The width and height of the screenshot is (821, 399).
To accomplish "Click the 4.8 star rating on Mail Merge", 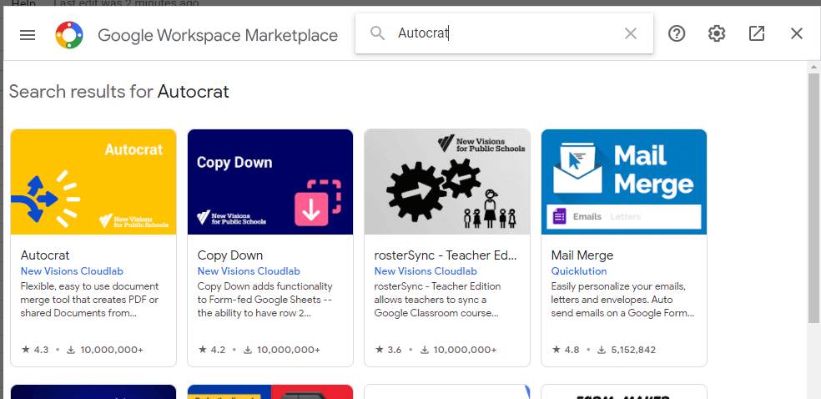I will click(566, 350).
